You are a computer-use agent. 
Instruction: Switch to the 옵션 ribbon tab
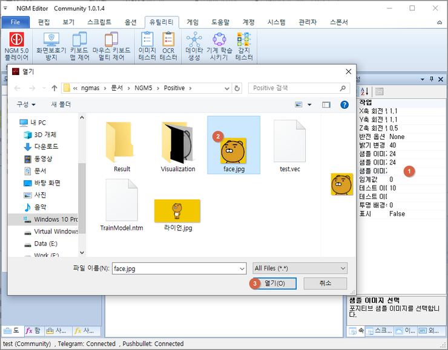click(x=131, y=22)
